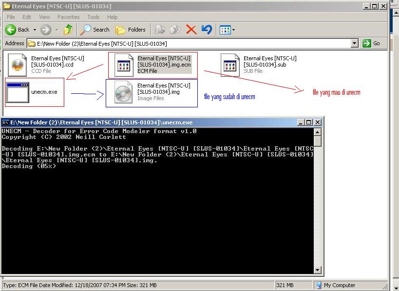Toggle the Folders pane
This screenshot has height=291, width=399.
click(130, 30)
